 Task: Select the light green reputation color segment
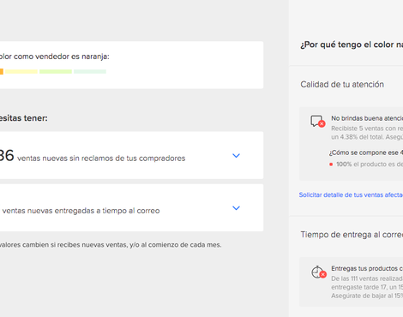coord(56,72)
